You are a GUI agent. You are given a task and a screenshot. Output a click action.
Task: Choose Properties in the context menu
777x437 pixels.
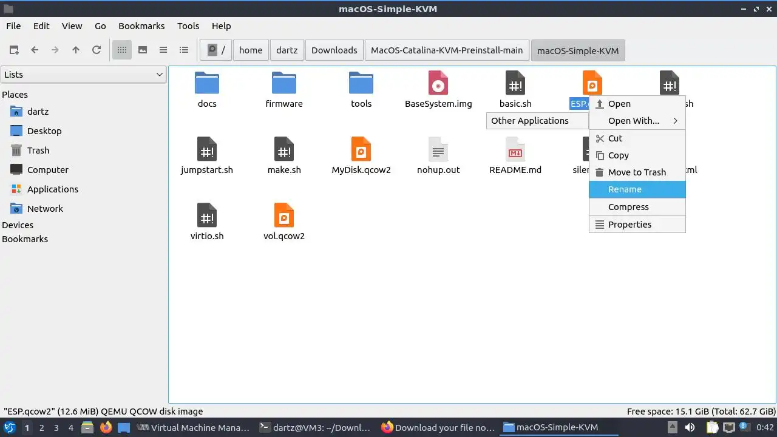click(637, 225)
